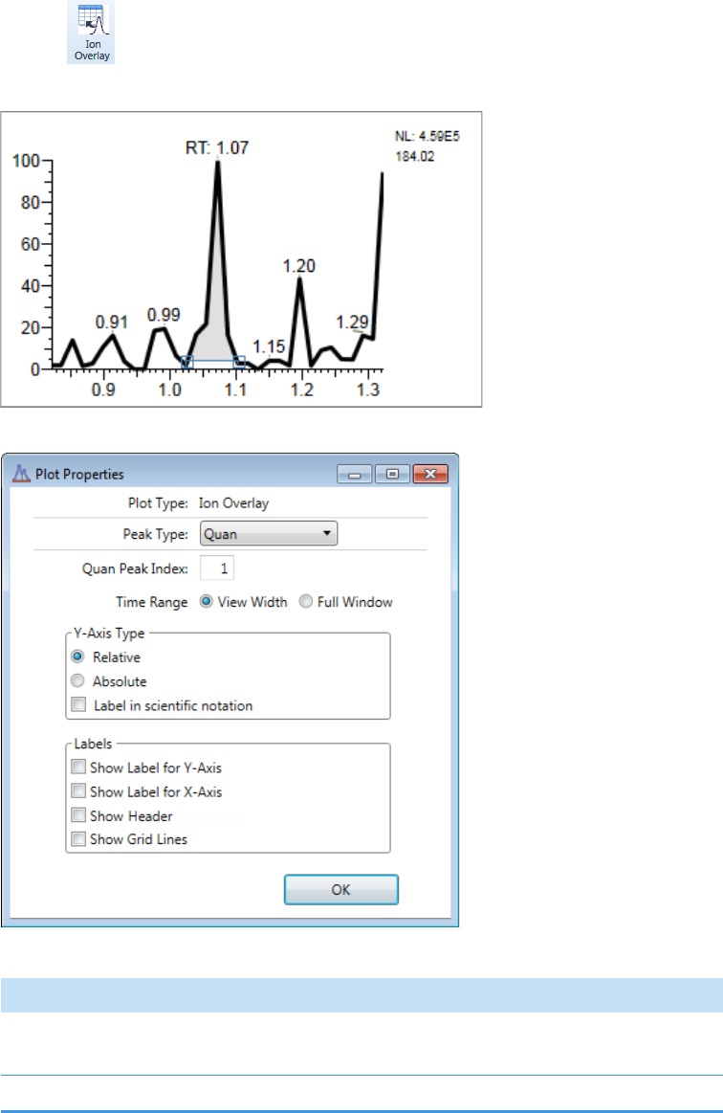Click the Plot Properties window title icon

pyautogui.click(x=22, y=474)
